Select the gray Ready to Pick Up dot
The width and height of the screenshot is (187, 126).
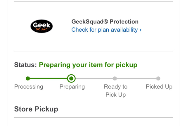pos(115,78)
